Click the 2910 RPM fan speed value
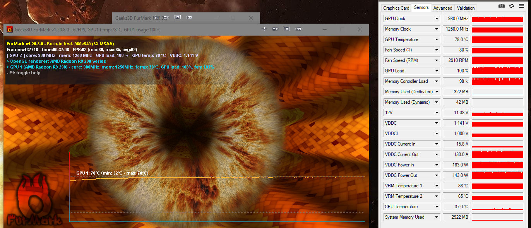 point(456,60)
